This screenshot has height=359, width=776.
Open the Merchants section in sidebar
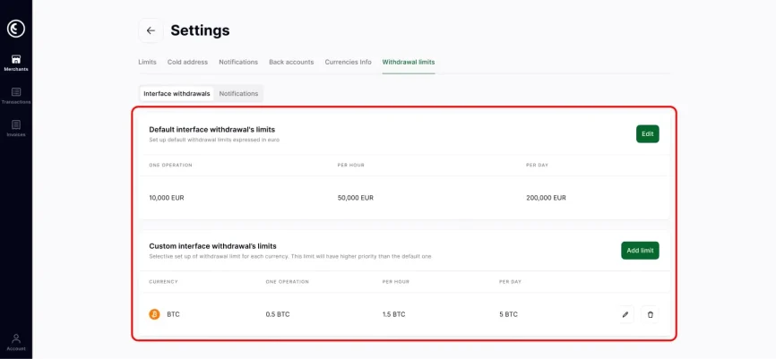[x=16, y=63]
